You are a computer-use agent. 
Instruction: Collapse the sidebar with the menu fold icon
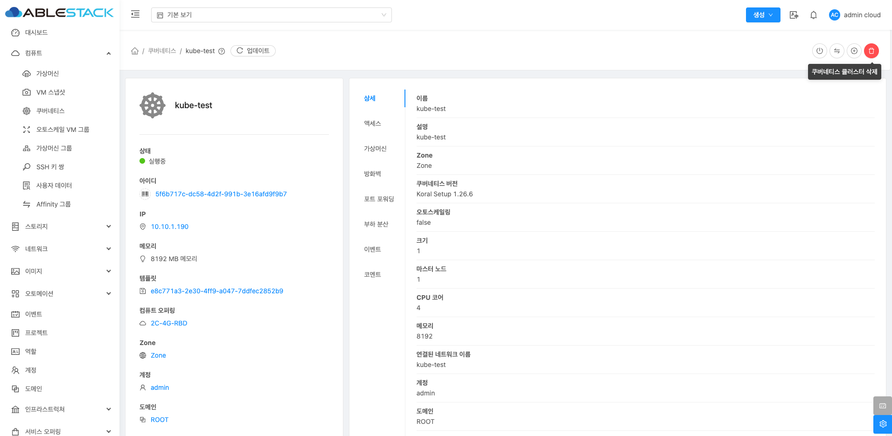tap(135, 14)
